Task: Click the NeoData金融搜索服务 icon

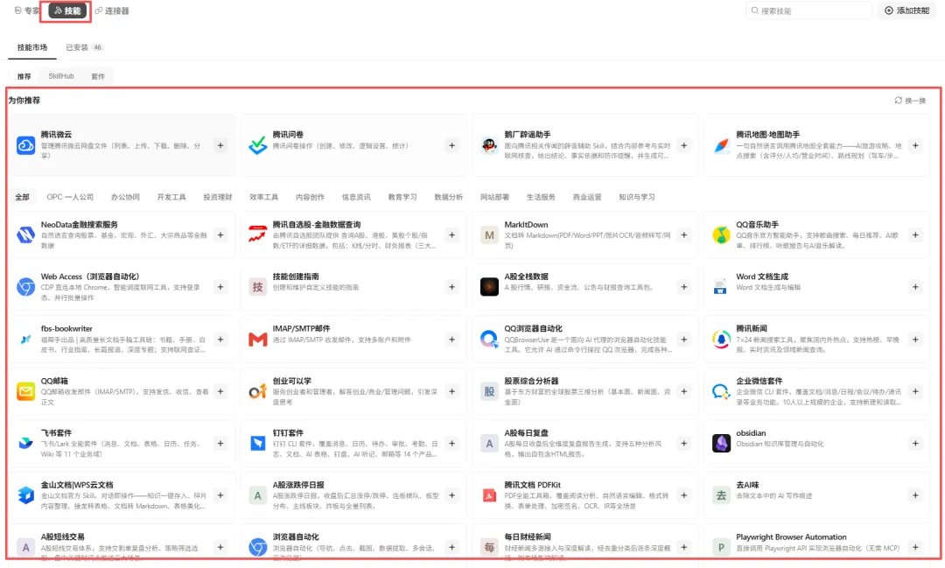Action: [26, 235]
